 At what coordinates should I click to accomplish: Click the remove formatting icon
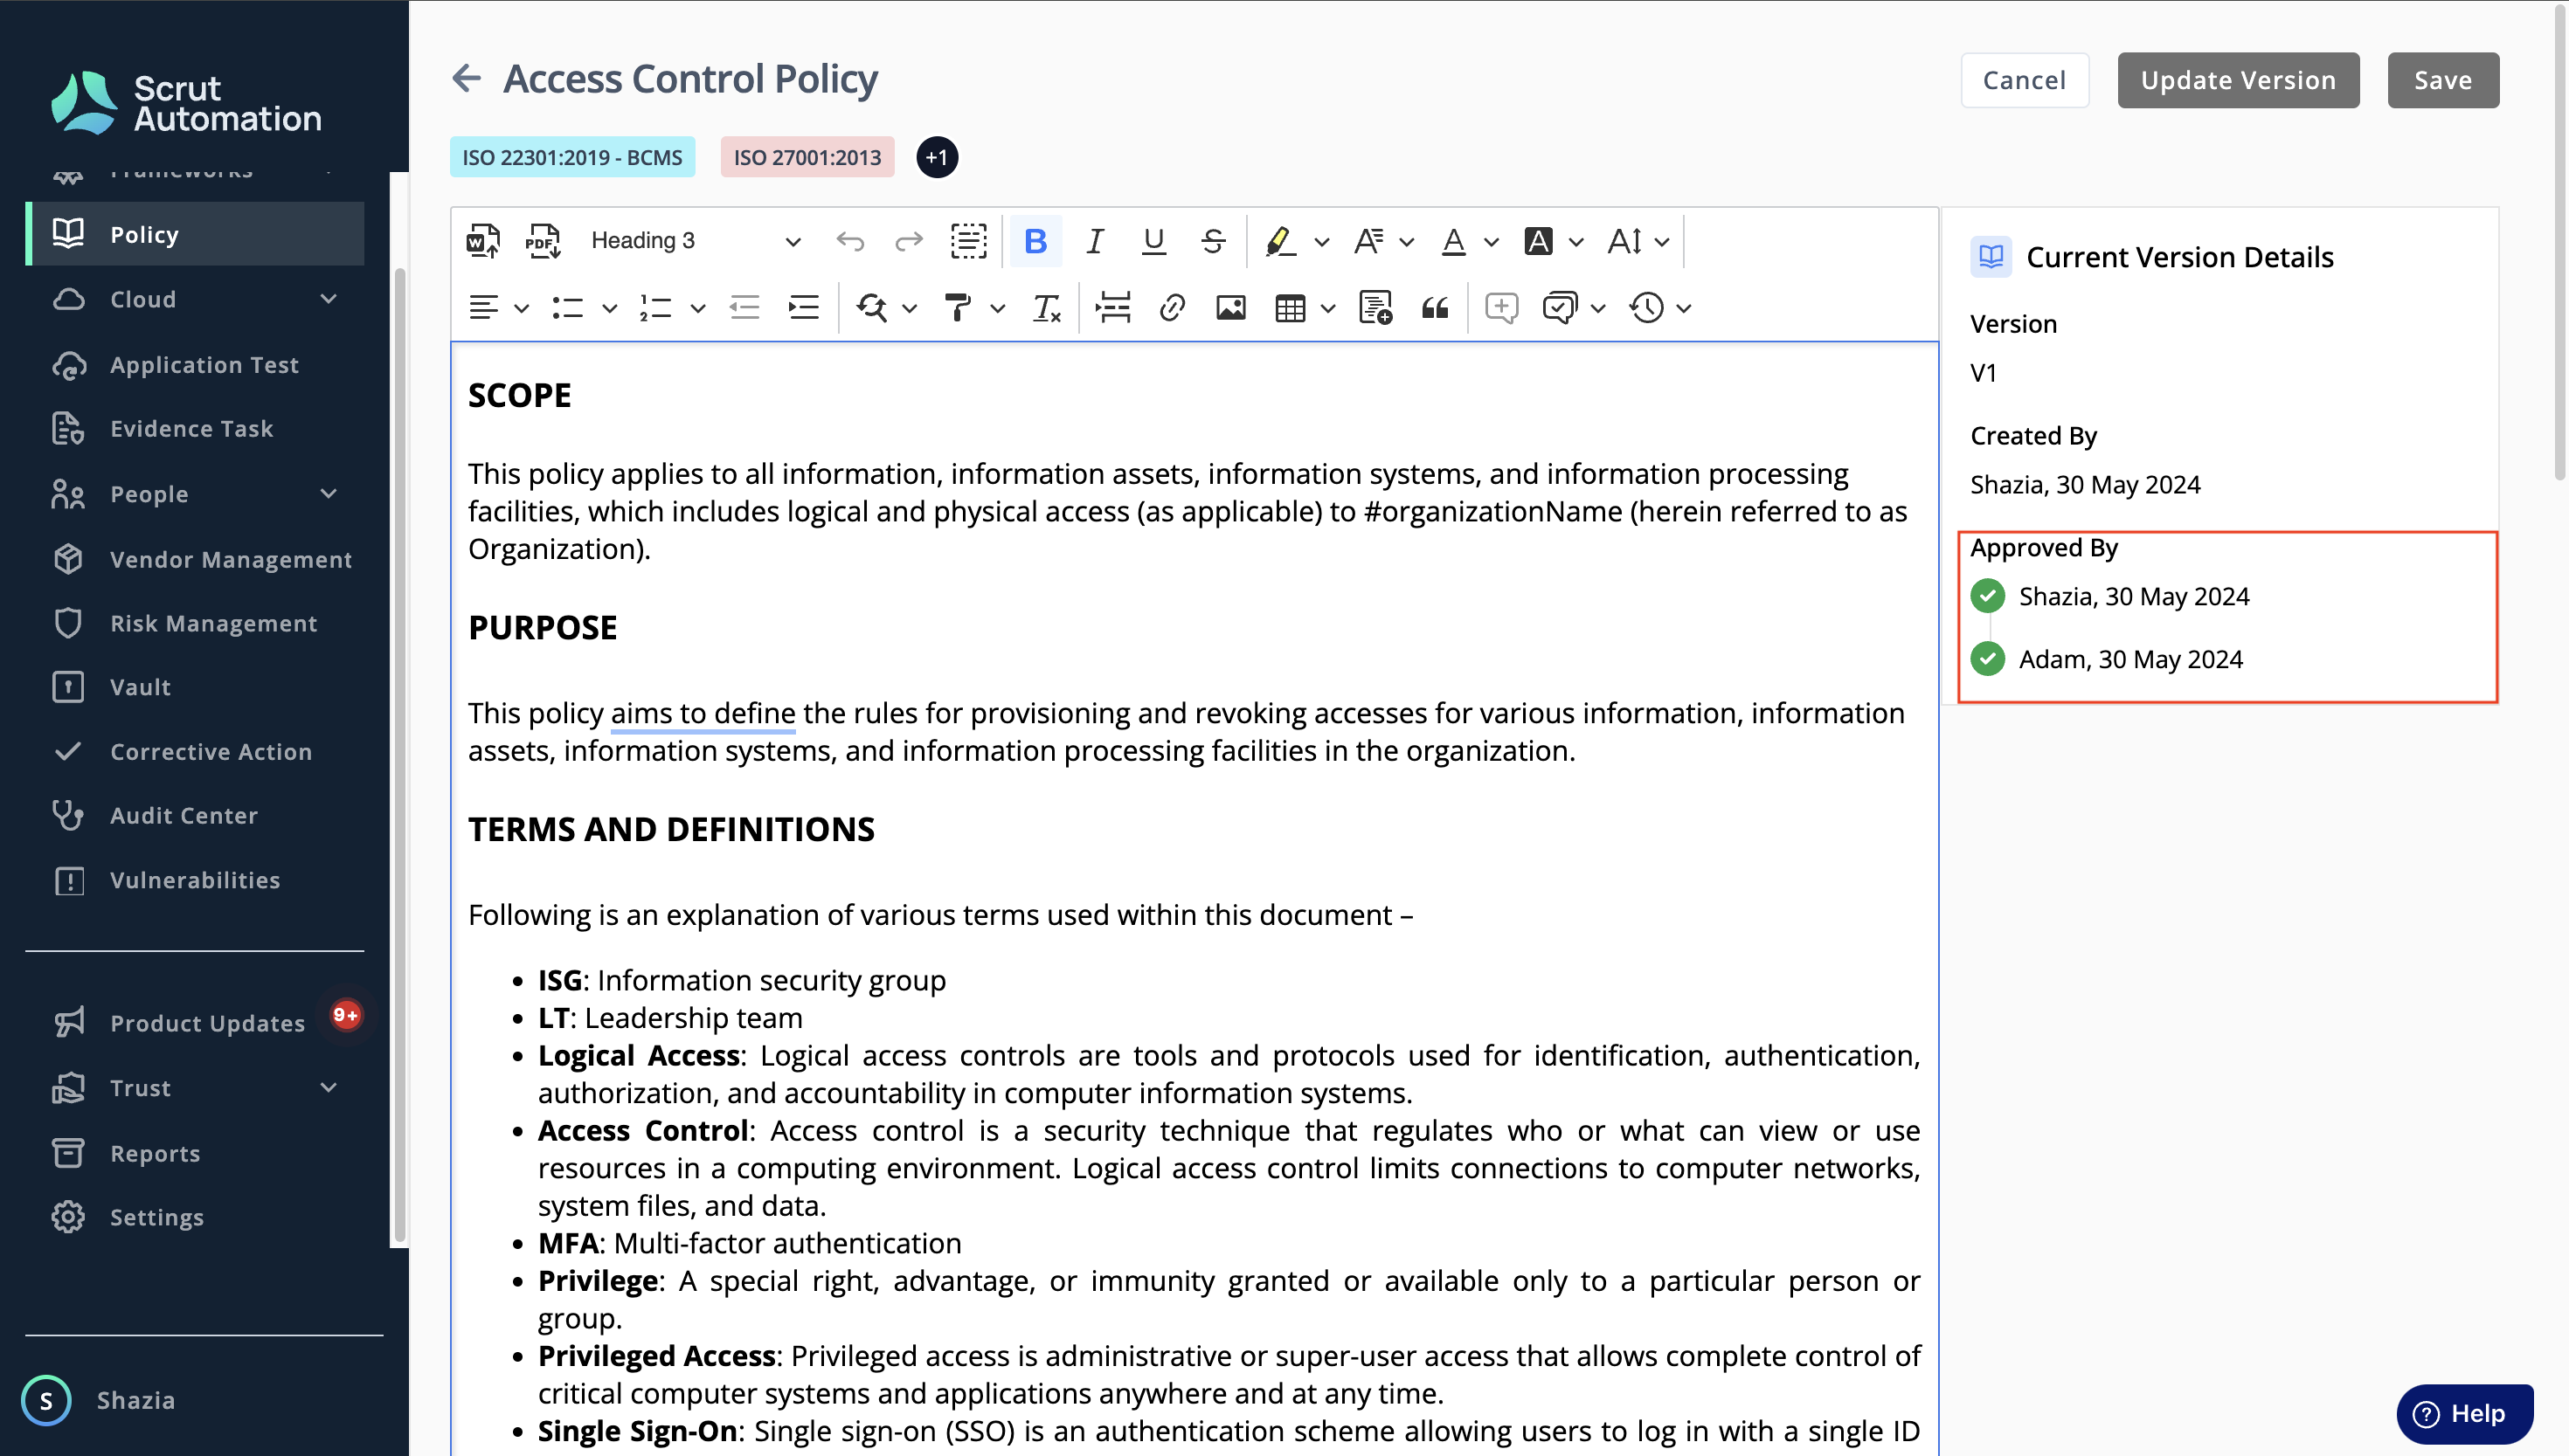tap(1047, 308)
